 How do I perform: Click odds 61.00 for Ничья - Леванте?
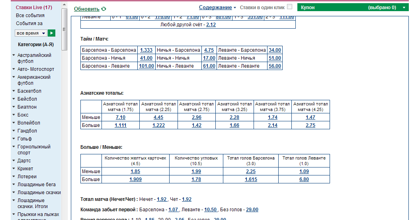point(209,66)
